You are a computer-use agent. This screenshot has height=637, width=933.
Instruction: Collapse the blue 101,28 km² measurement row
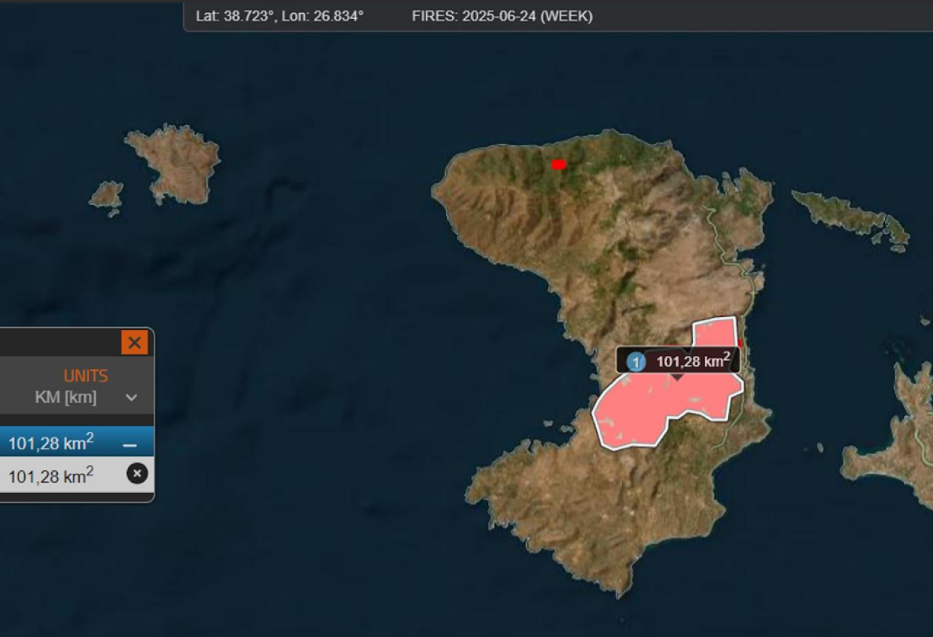click(130, 445)
